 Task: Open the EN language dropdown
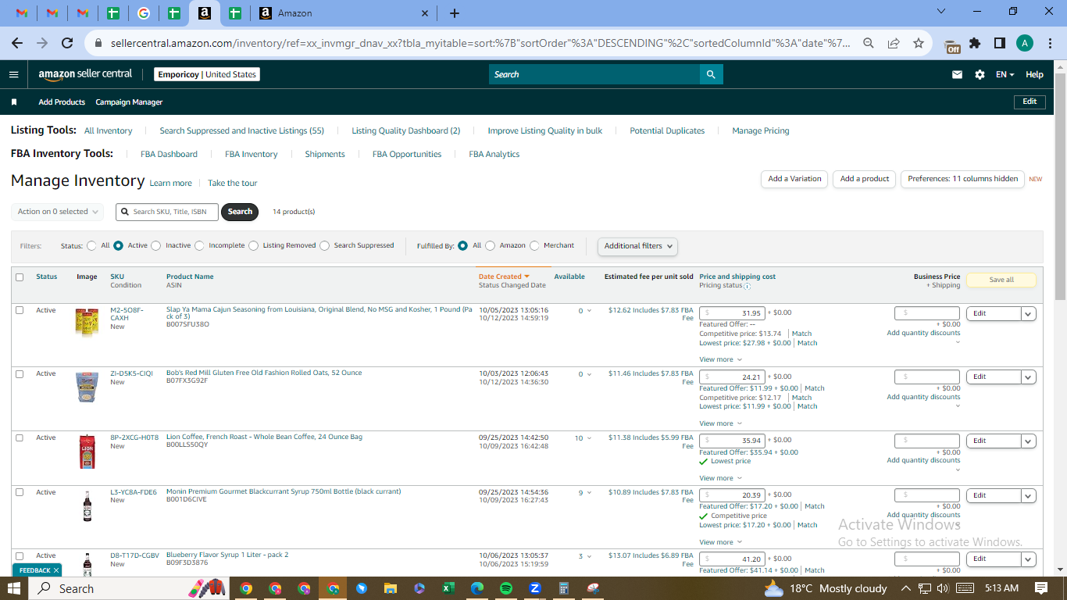pos(1005,74)
